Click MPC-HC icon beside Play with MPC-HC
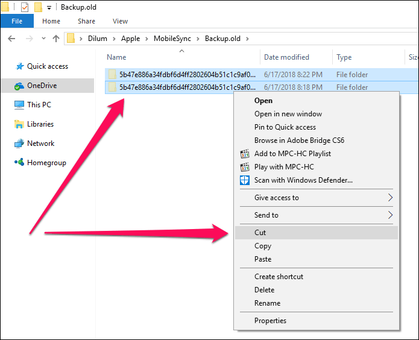419x340 pixels. coord(245,167)
